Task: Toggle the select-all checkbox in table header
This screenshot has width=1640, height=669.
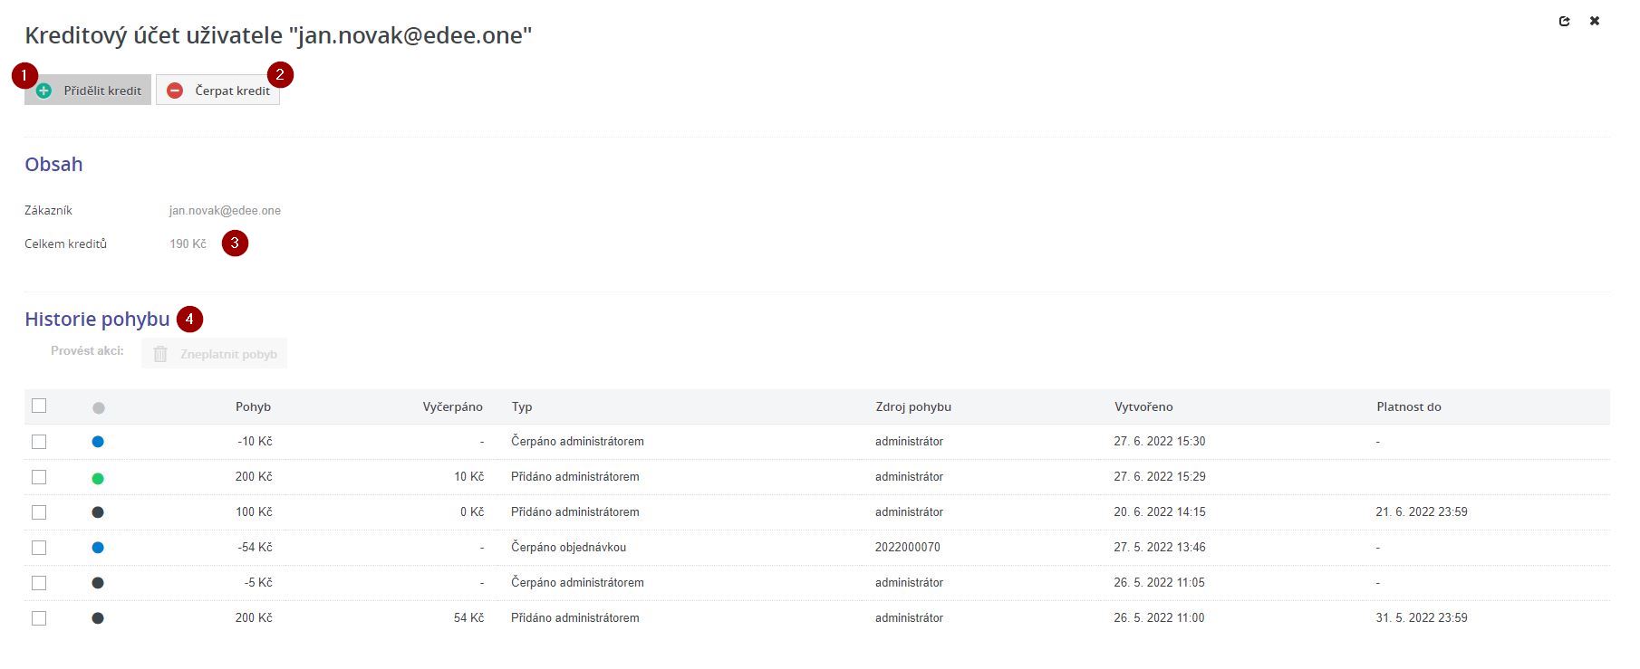Action: pyautogui.click(x=39, y=406)
